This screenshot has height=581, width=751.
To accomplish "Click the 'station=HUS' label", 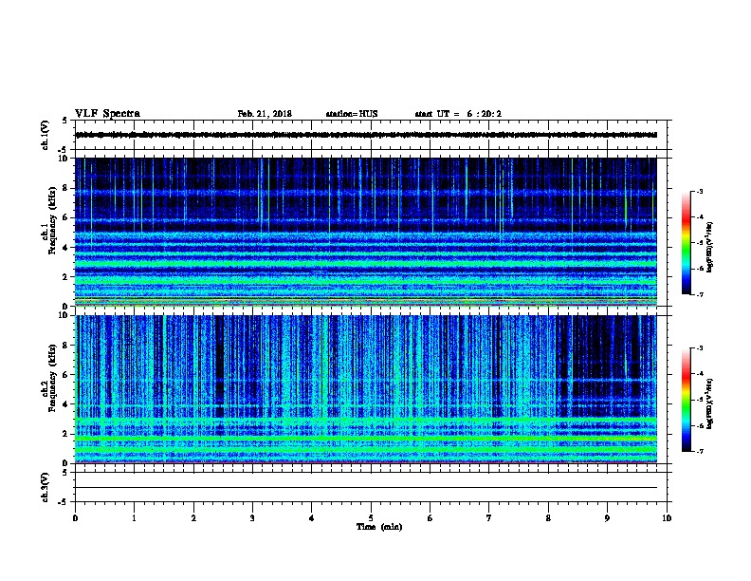I will 352,114.
